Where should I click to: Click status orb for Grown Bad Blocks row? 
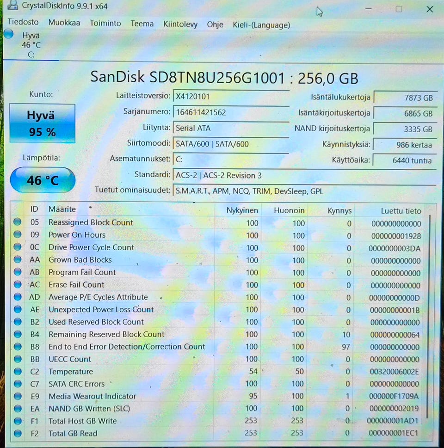18,259
